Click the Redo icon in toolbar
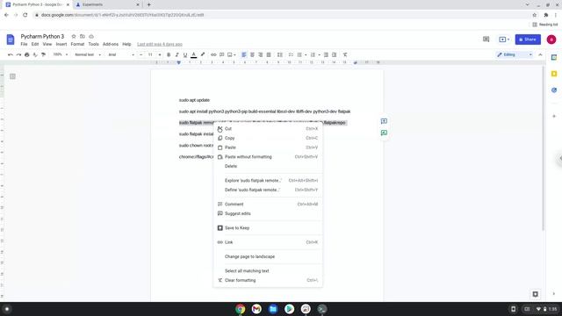 point(18,54)
